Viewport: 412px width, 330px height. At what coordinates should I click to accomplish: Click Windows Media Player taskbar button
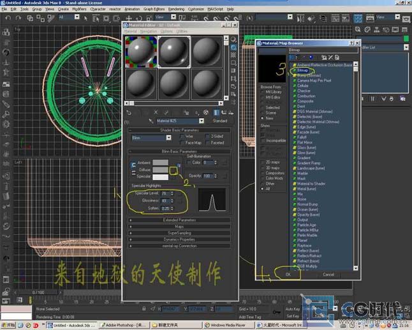click(x=228, y=326)
